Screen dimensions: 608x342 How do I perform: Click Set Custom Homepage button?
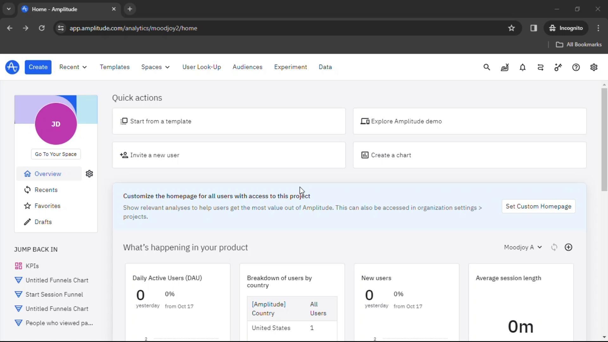(538, 206)
